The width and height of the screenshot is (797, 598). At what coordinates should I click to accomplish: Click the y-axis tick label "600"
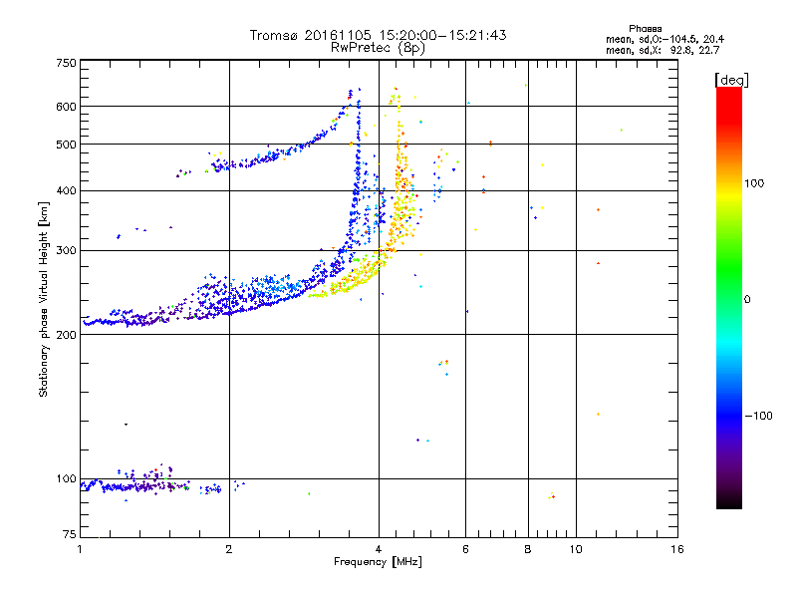[66, 107]
